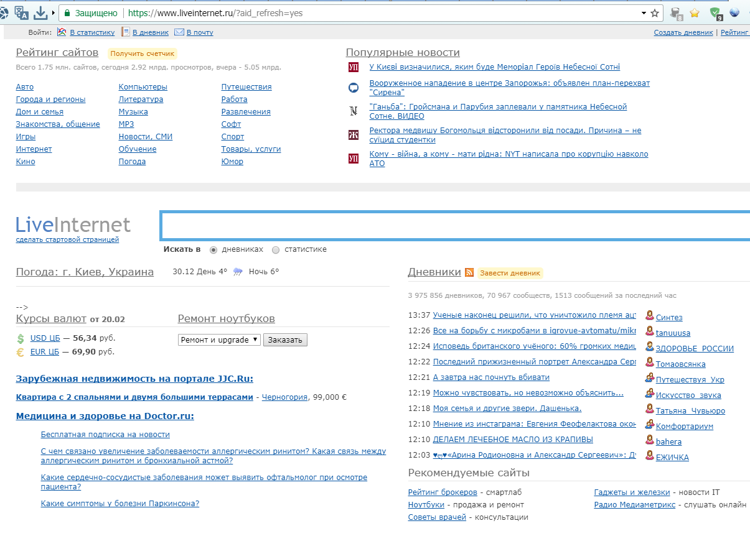Open the Дневники heading link

(x=434, y=272)
